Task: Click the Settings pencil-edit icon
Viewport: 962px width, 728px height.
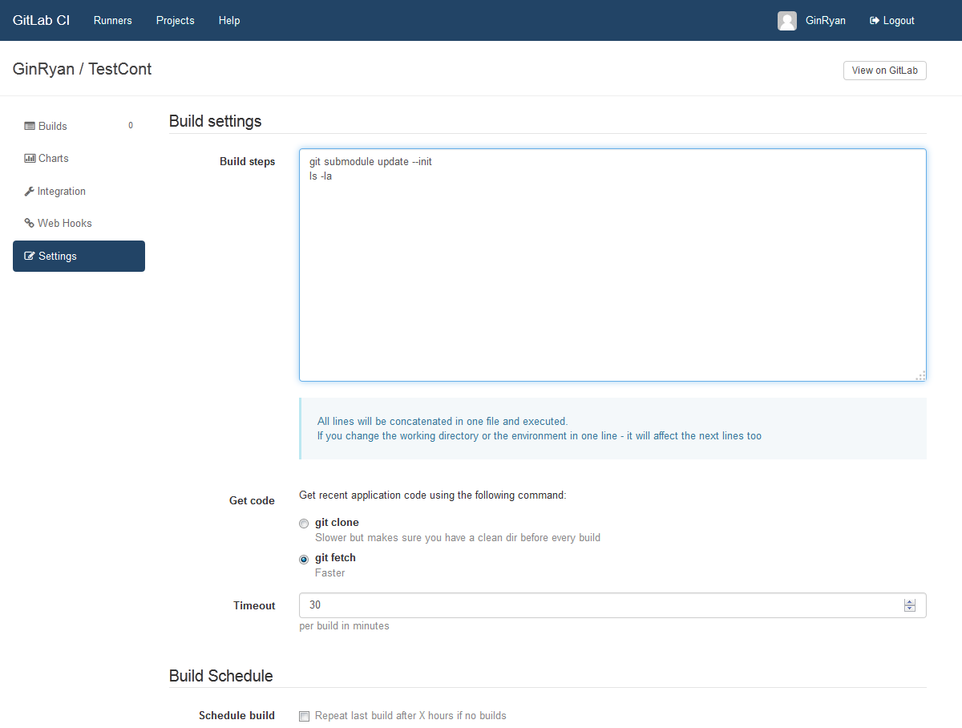Action: [30, 256]
